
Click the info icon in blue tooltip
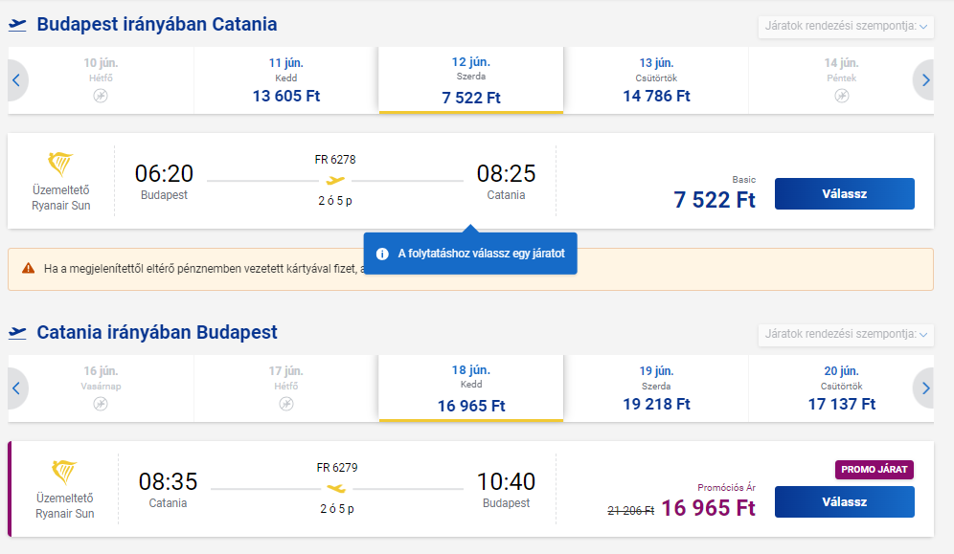click(382, 254)
